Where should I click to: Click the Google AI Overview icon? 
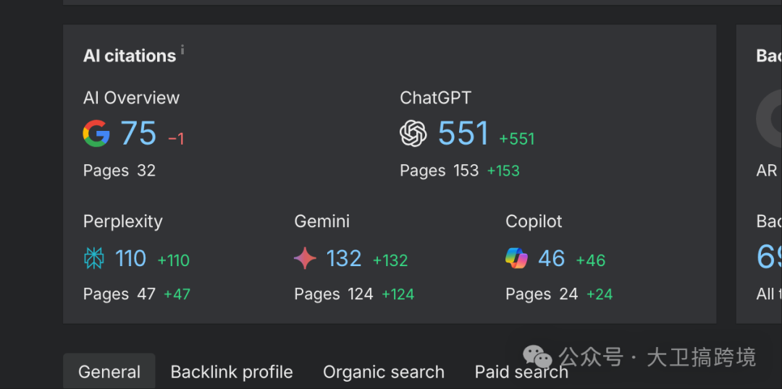tap(96, 134)
